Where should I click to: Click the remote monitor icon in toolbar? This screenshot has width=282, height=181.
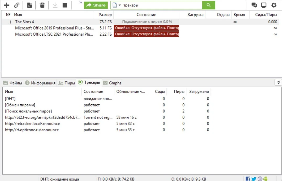[x=264, y=5]
